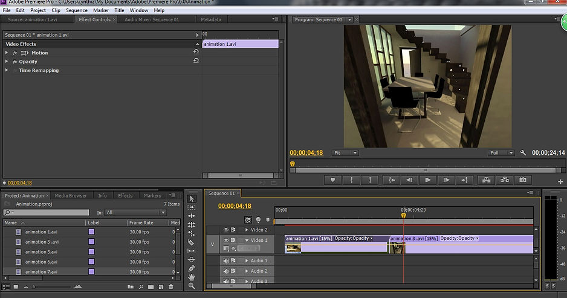Open the Fit zoom level dropdown
The image size is (567, 298).
[x=345, y=153]
